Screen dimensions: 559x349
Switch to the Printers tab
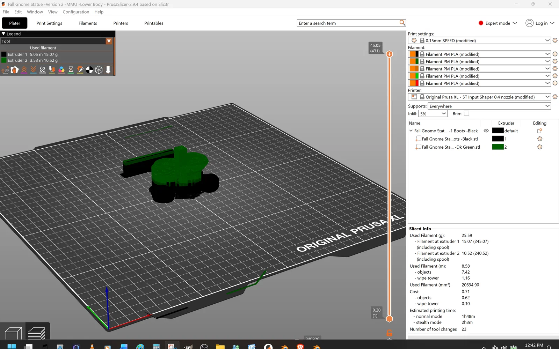(x=121, y=23)
